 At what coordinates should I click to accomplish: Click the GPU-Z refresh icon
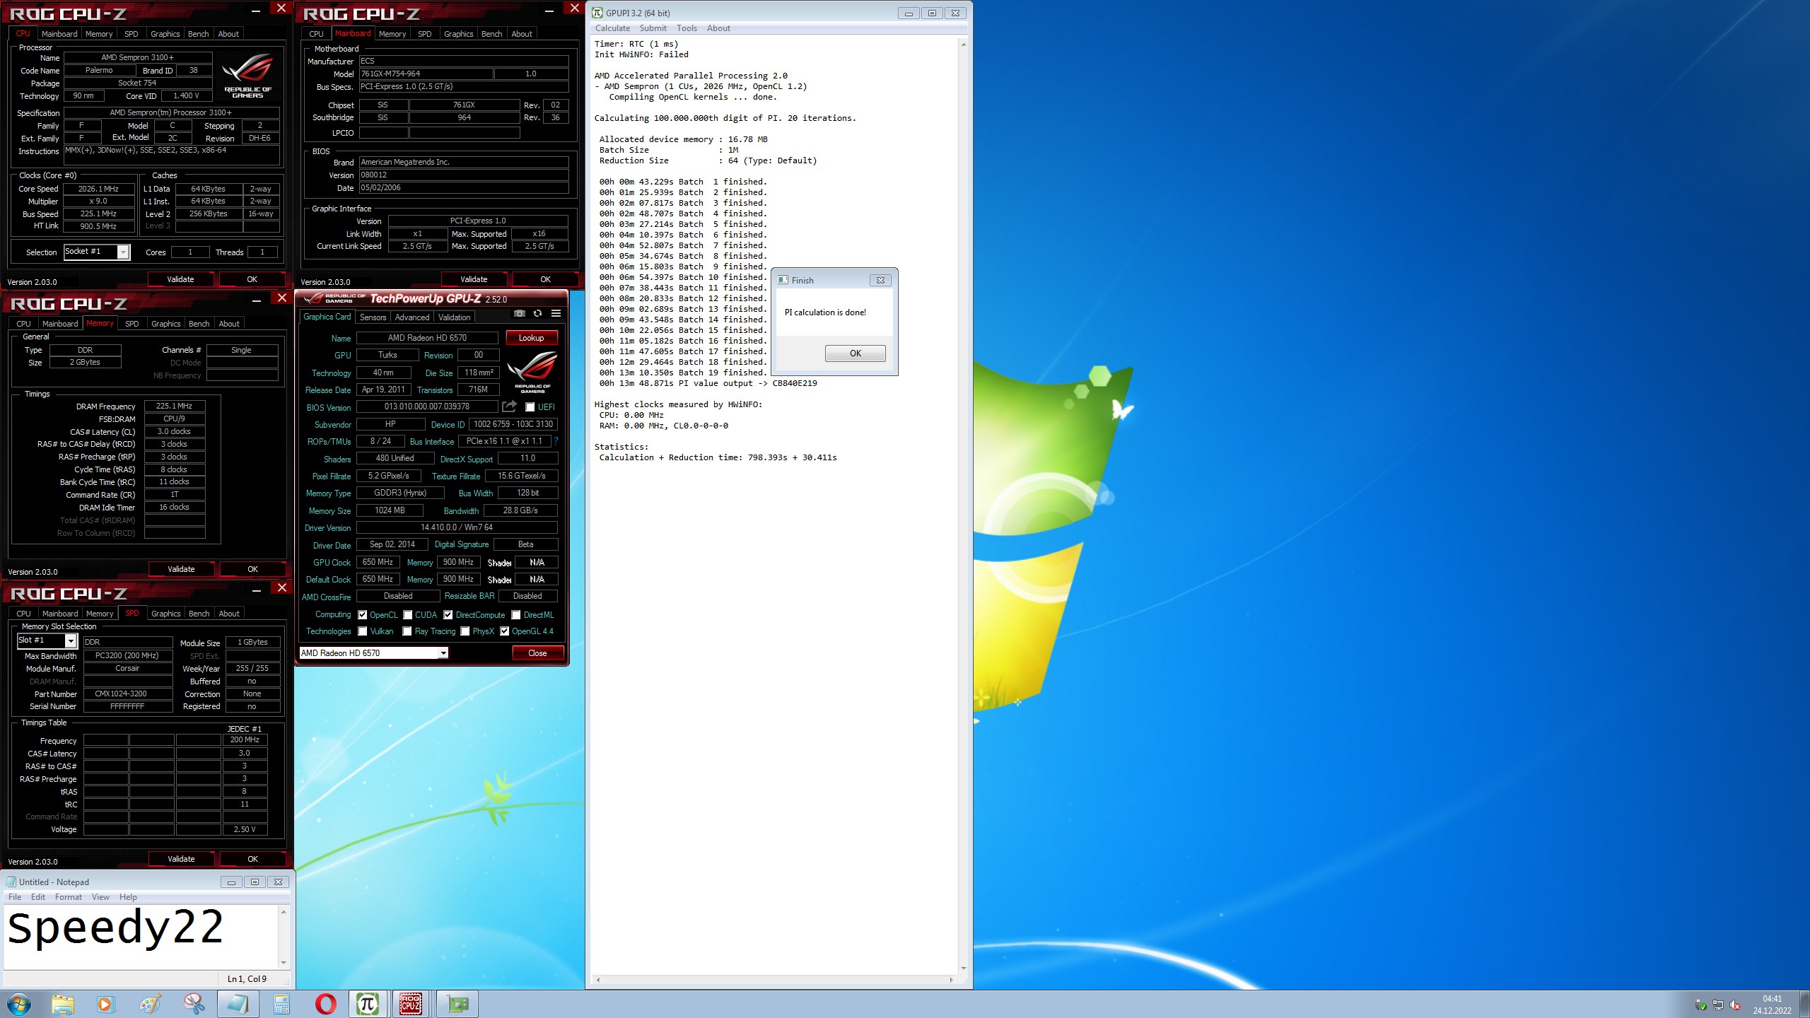coord(538,314)
